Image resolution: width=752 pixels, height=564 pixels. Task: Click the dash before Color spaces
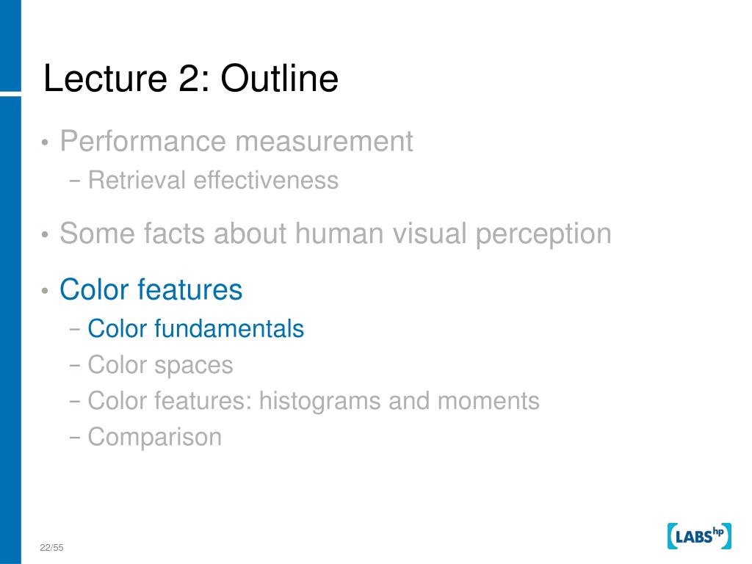coord(75,366)
